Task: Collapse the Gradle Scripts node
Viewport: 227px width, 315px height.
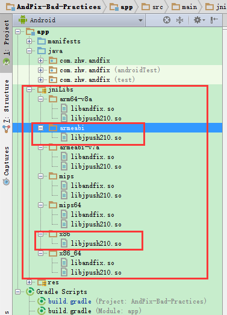Action: coord(18,292)
